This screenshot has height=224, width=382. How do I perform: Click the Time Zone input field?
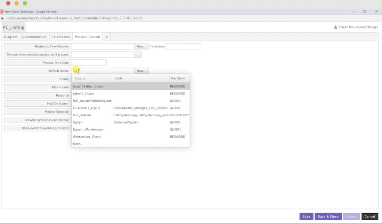coord(183,46)
